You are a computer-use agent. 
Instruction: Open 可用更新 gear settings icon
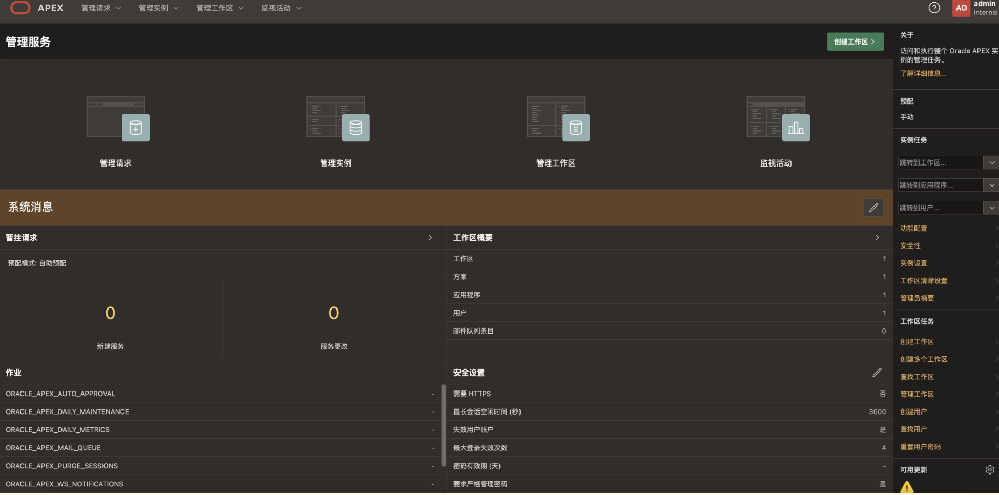pyautogui.click(x=990, y=470)
